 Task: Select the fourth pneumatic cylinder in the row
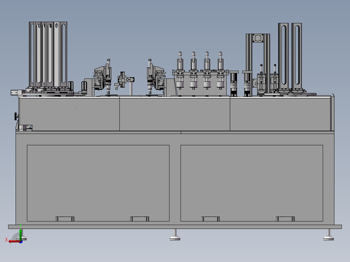[x=220, y=70]
